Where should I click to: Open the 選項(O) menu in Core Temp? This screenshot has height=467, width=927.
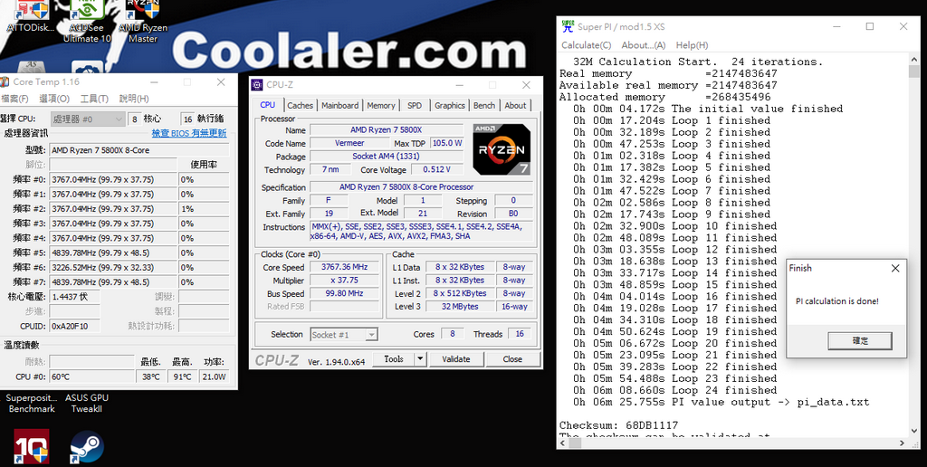54,99
